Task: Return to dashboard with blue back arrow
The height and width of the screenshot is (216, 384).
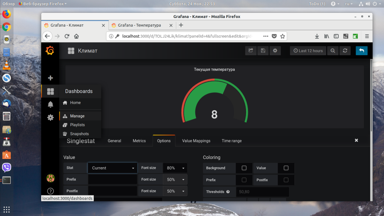Action: coord(361,51)
